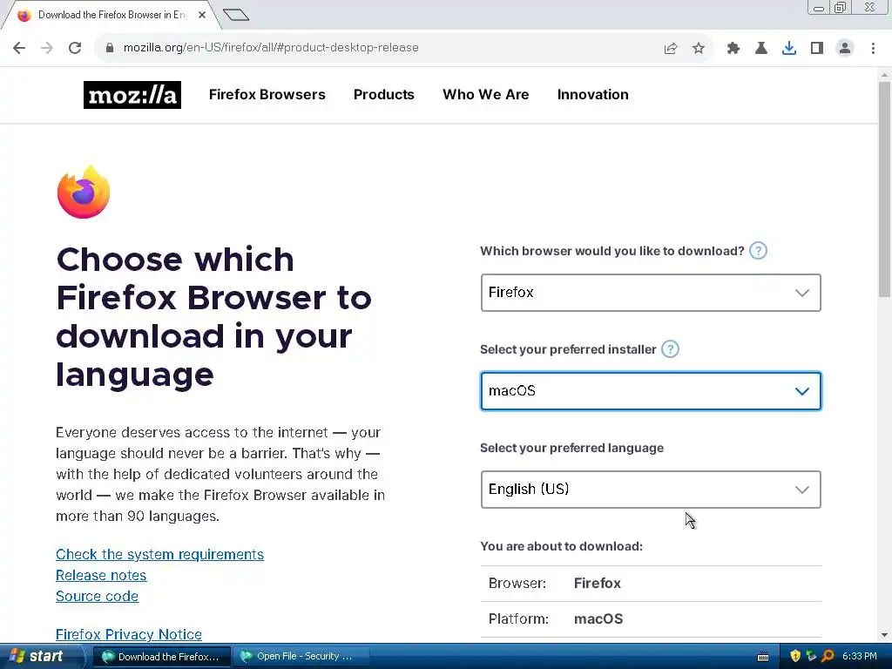Image resolution: width=892 pixels, height=669 pixels.
Task: Click the network connection tray icon
Action: [x=811, y=656]
